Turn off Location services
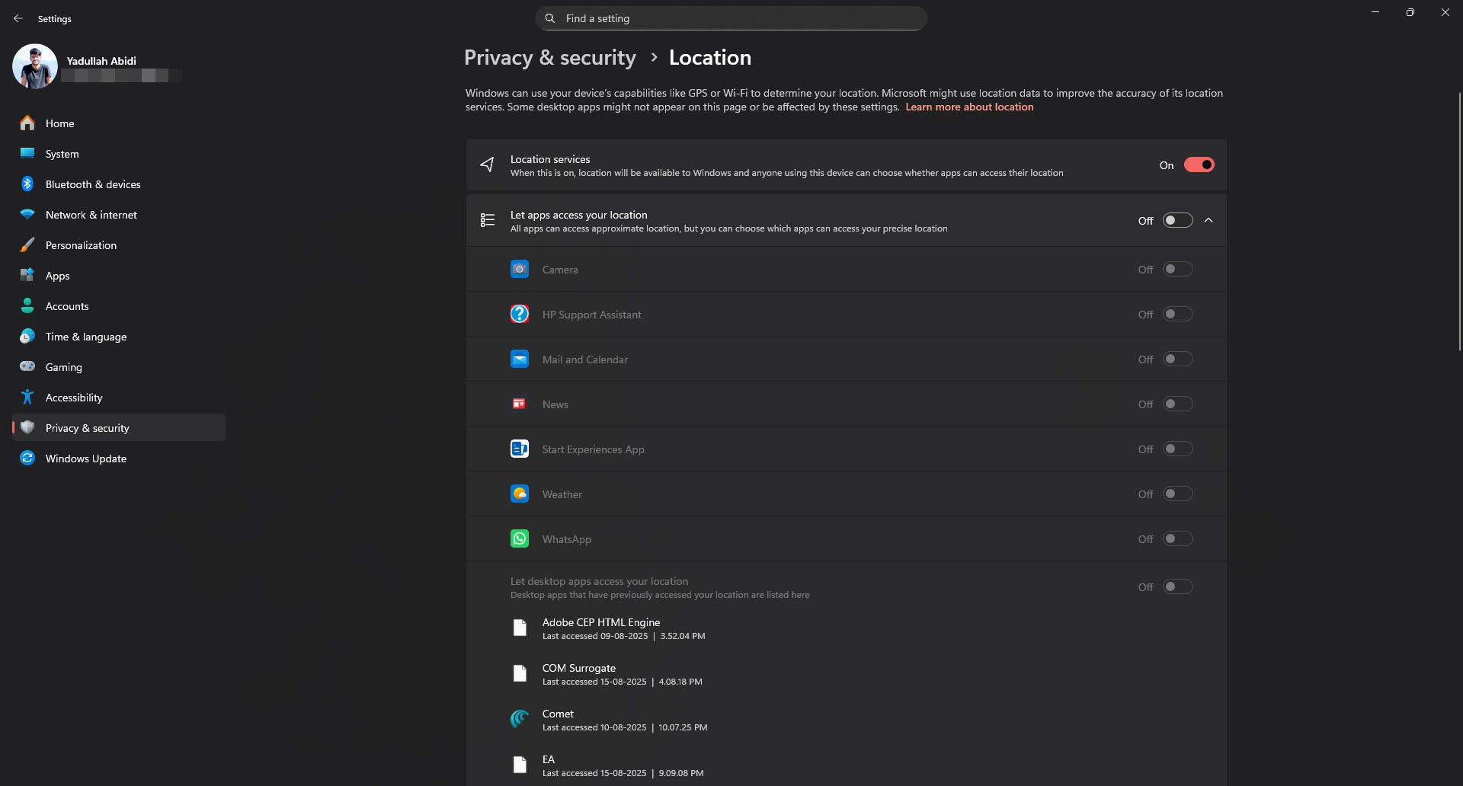1463x786 pixels. pos(1199,165)
